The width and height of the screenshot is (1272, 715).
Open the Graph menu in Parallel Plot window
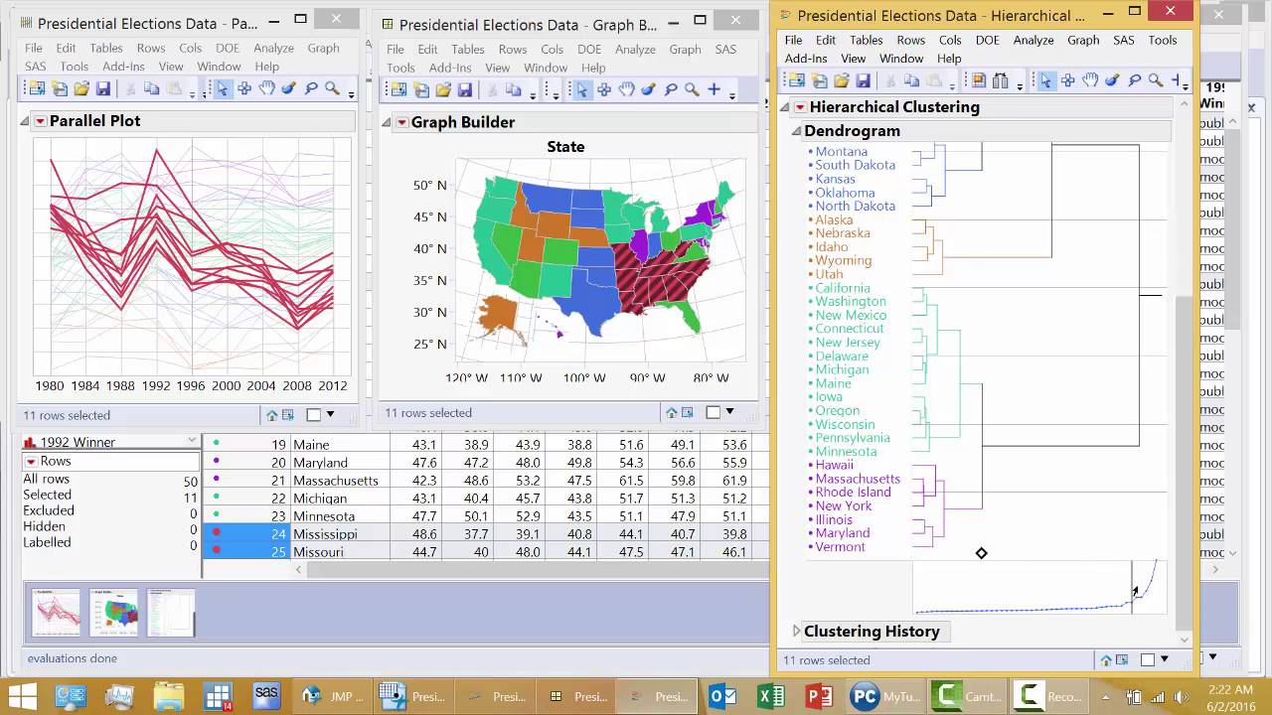[x=323, y=48]
